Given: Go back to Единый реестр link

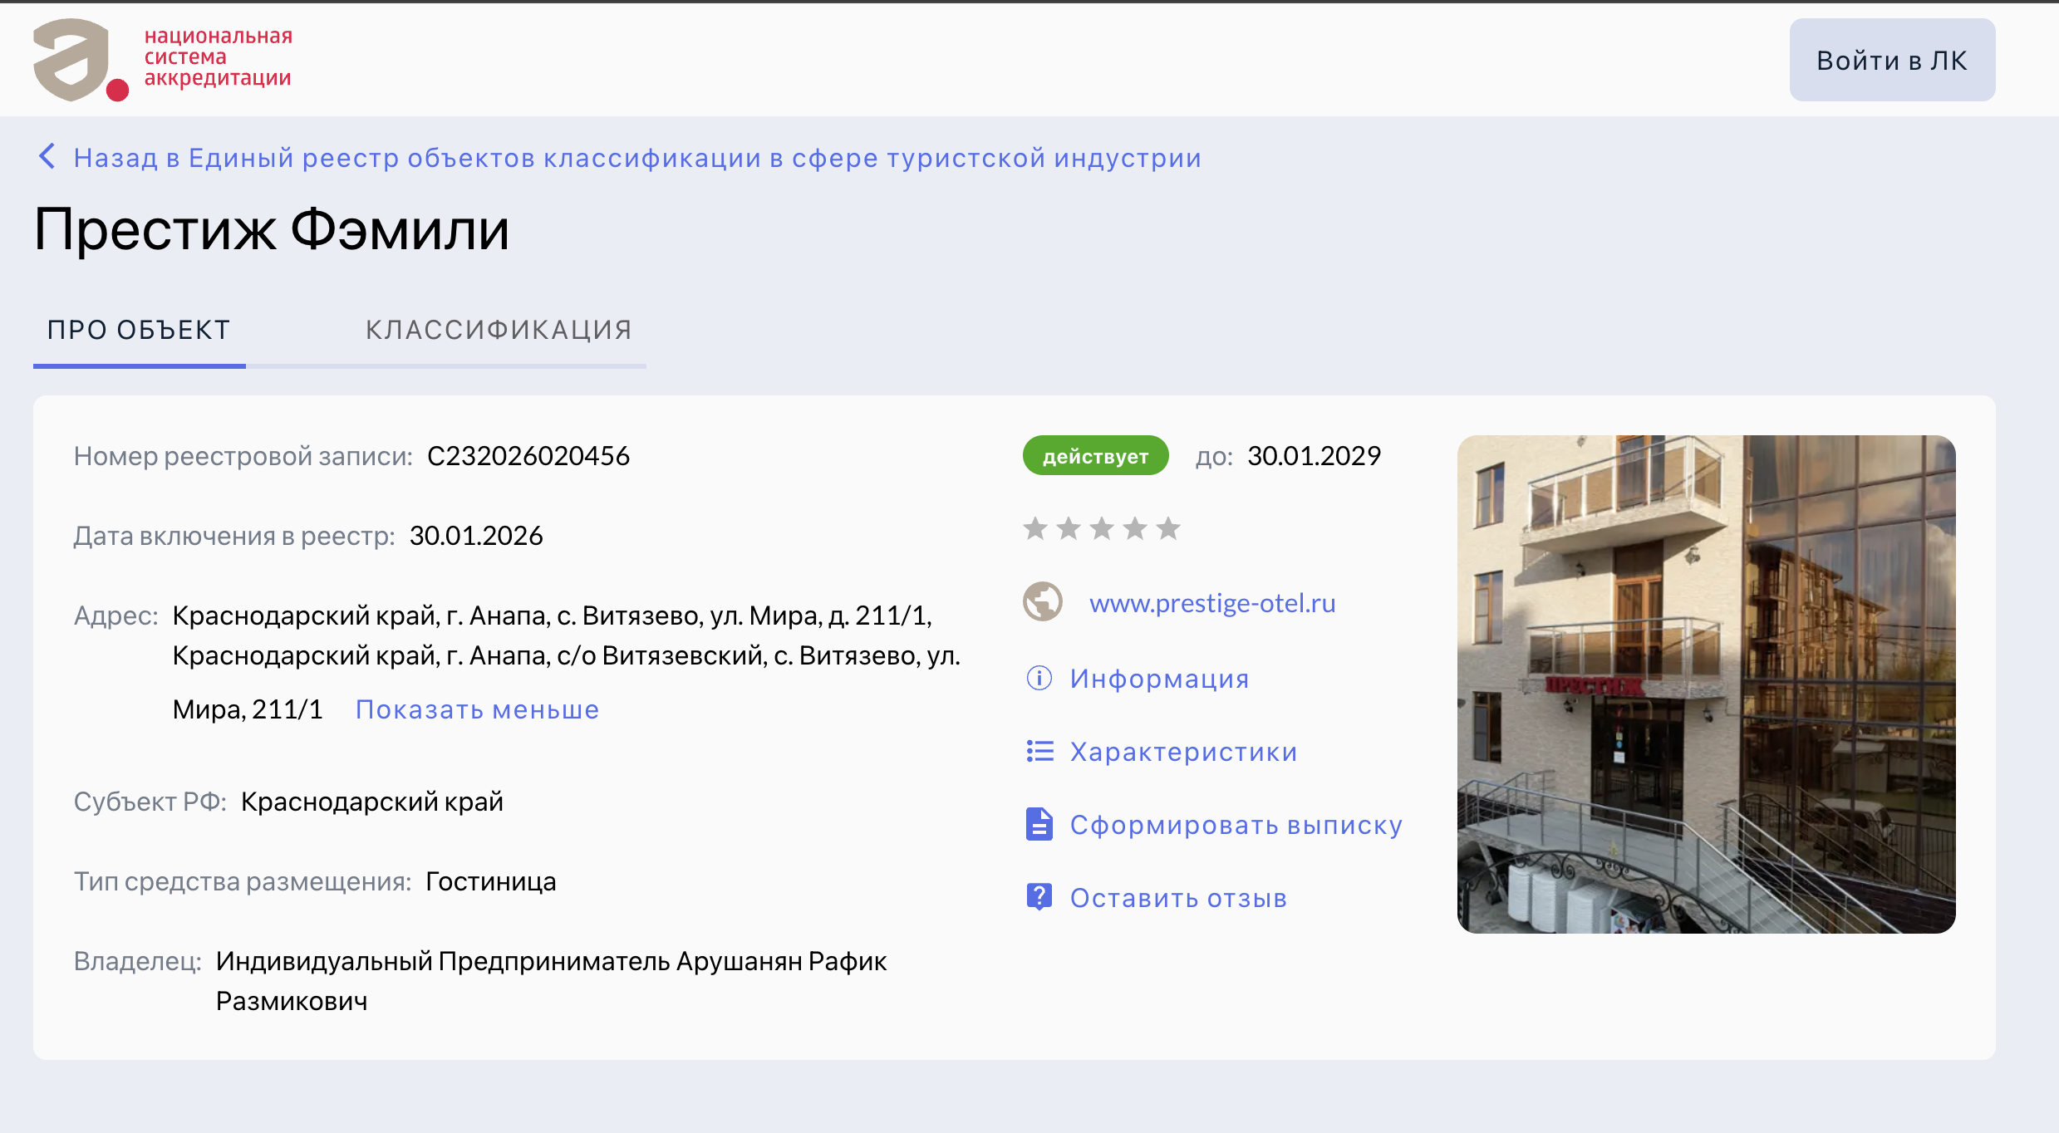Looking at the screenshot, I should 636,158.
